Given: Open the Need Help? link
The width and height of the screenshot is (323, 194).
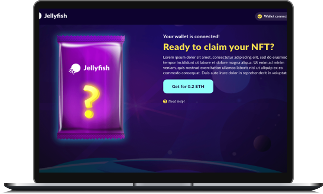Looking at the screenshot, I should 177,101.
